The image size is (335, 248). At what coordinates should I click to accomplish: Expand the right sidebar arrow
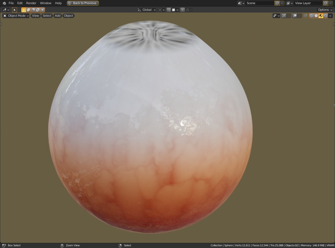[x=334, y=24]
